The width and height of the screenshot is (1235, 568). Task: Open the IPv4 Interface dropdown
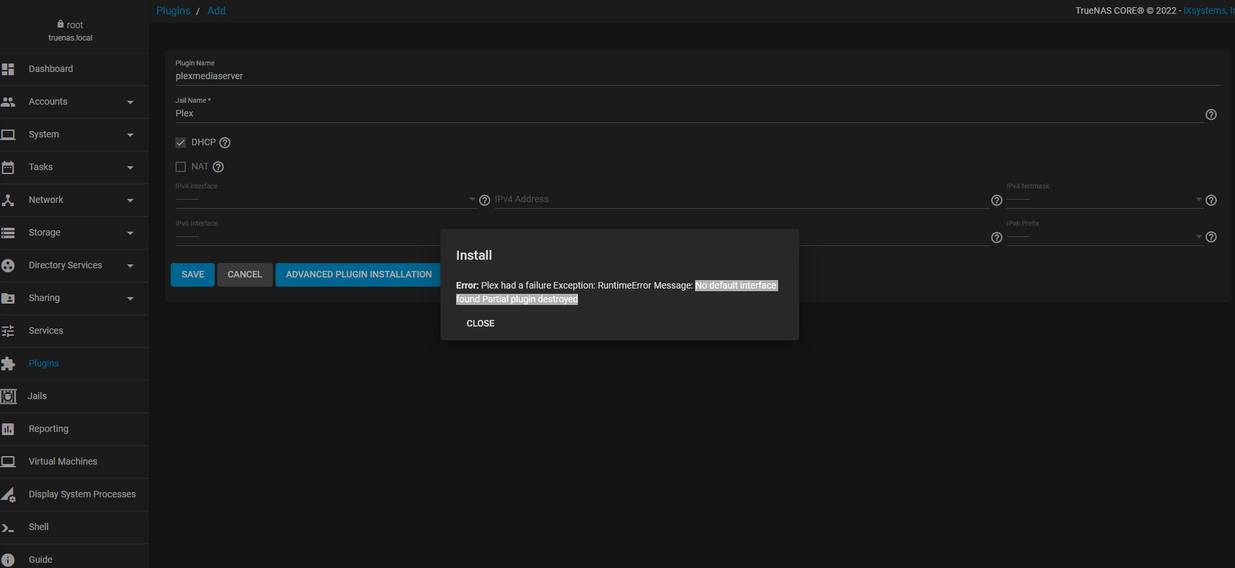[x=325, y=199]
